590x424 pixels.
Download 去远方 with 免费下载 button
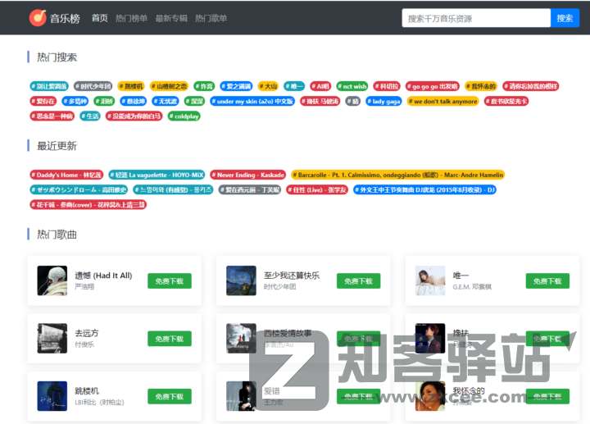(170, 339)
